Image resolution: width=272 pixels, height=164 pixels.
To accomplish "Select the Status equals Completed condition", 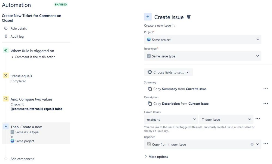I will pos(21,78).
